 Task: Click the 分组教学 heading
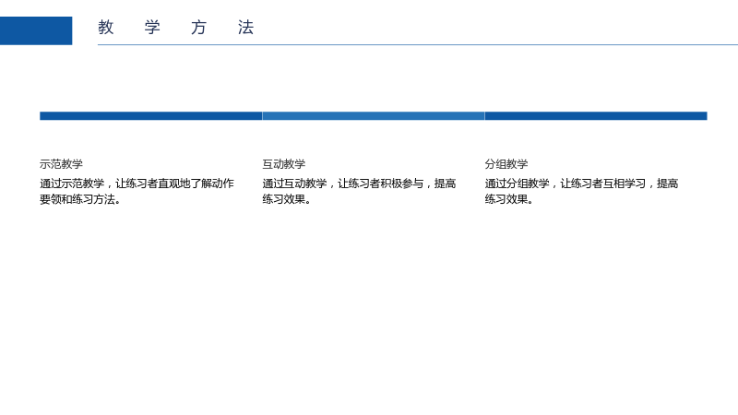pyautogui.click(x=506, y=164)
